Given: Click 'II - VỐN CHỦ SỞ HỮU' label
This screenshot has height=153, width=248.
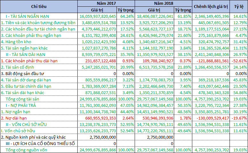Looking at the screenshot, I should point(26,125).
